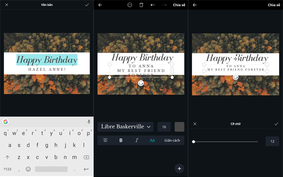This screenshot has width=283, height=177.
Task: Click the text color swatch beside font size
Action: [179, 127]
